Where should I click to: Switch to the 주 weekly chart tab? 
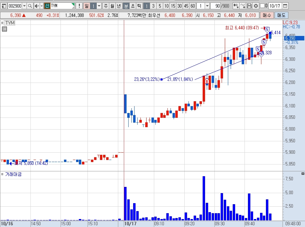pyautogui.click(x=105, y=6)
